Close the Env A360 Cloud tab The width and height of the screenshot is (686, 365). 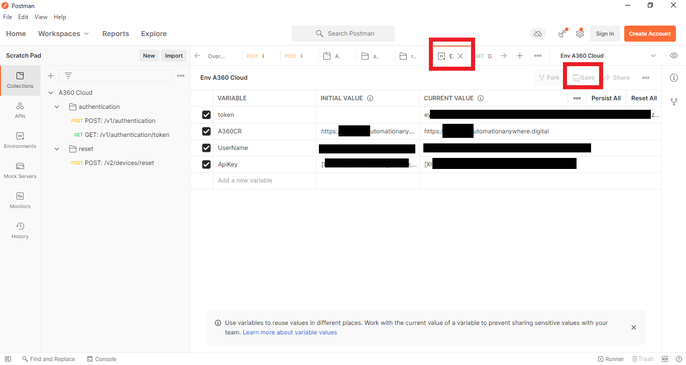pos(461,56)
